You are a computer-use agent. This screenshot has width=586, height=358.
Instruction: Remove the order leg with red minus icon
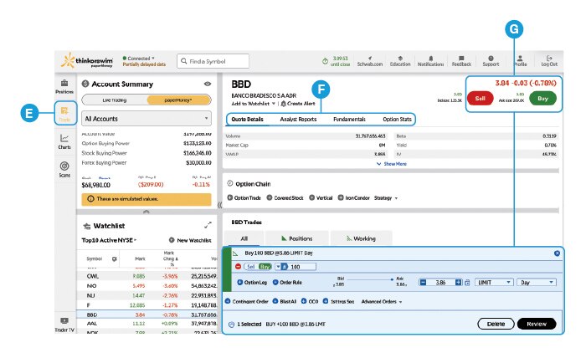238,267
